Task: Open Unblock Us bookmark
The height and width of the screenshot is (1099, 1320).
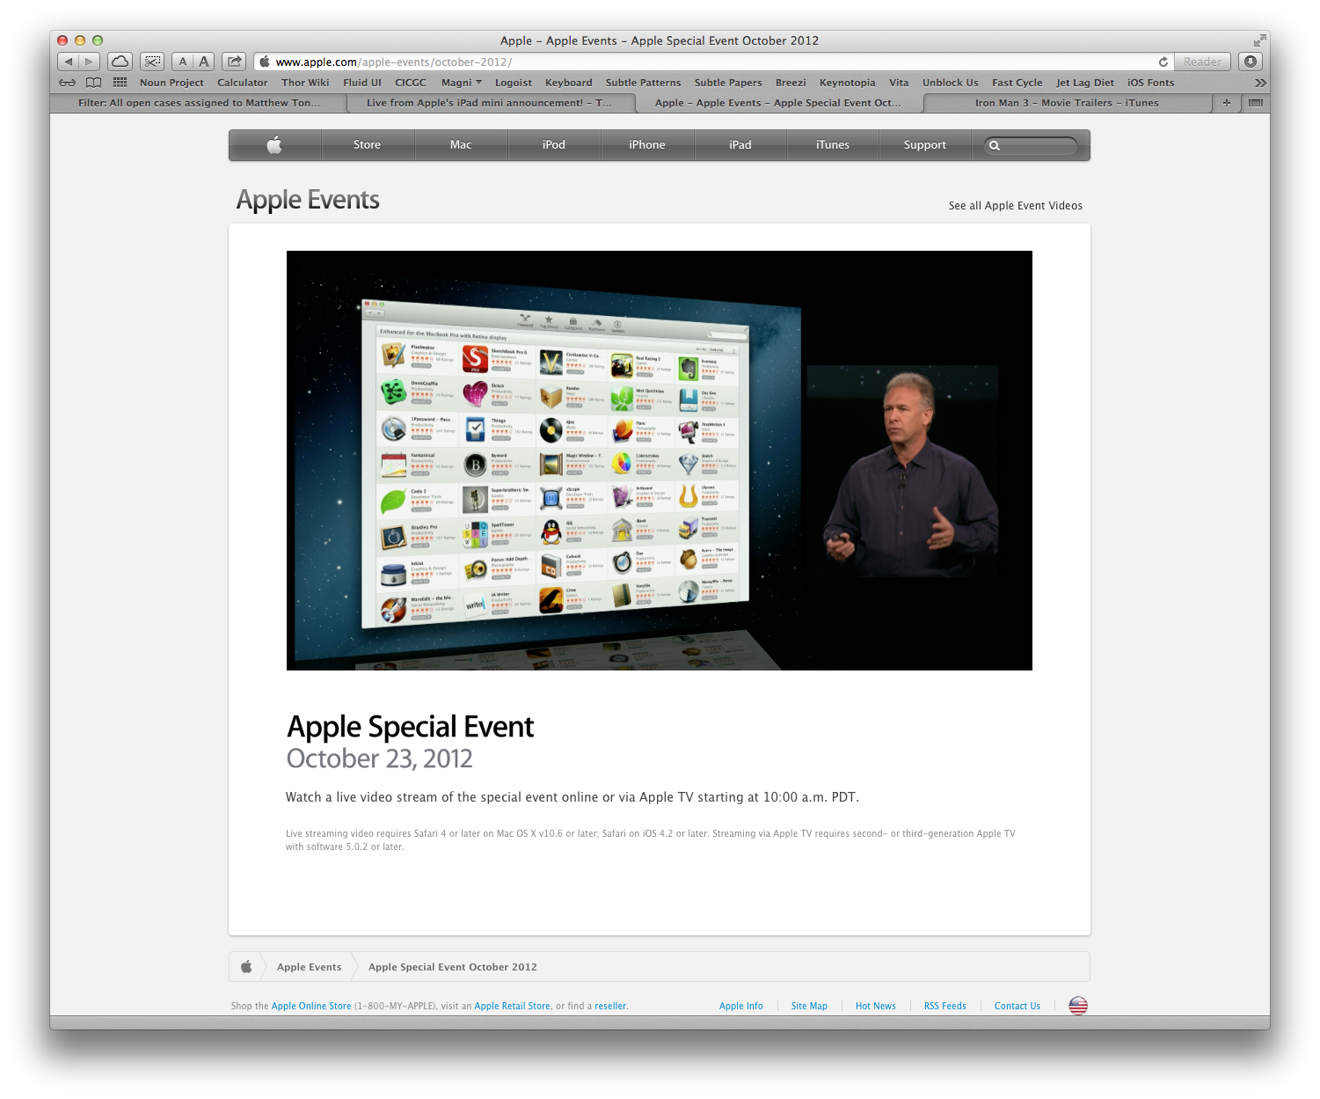Action: point(951,83)
